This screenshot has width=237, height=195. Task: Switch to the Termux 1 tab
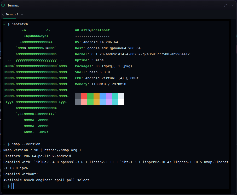click(12, 14)
